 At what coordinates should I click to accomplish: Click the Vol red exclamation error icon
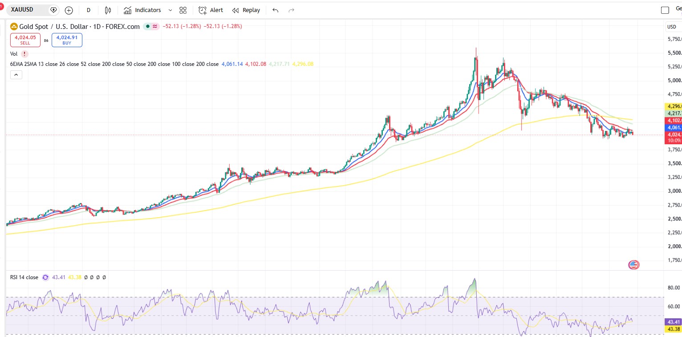pyautogui.click(x=24, y=54)
